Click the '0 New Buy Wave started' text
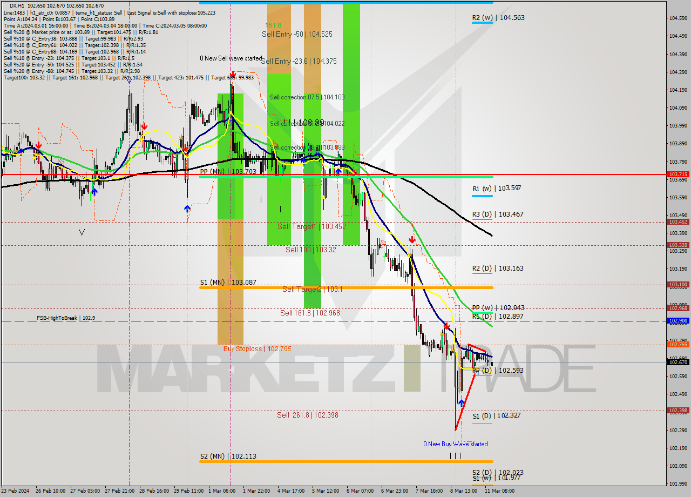 455,444
